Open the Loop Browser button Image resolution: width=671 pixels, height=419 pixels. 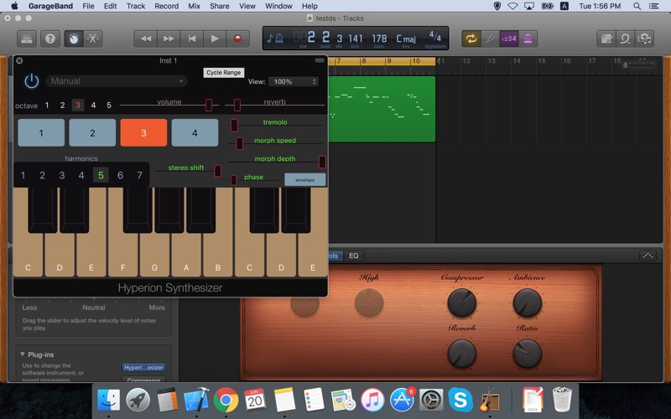625,39
